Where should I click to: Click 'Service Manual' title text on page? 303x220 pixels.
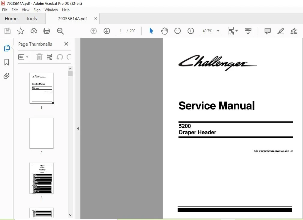pyautogui.click(x=217, y=105)
